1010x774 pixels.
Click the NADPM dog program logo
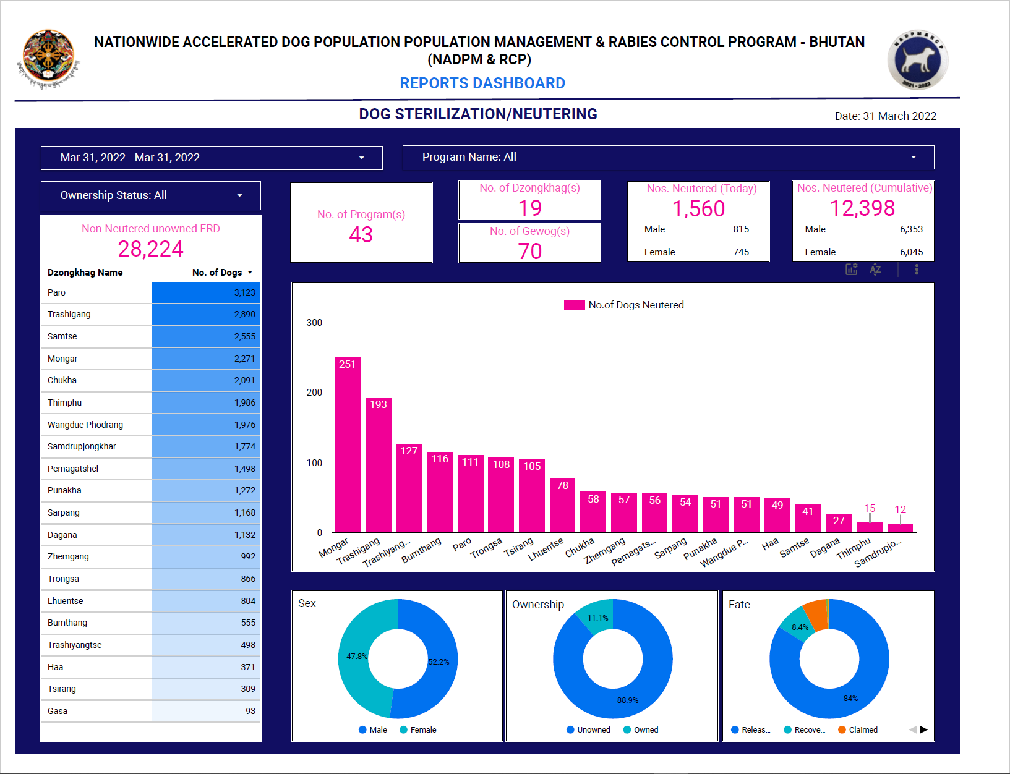point(917,60)
